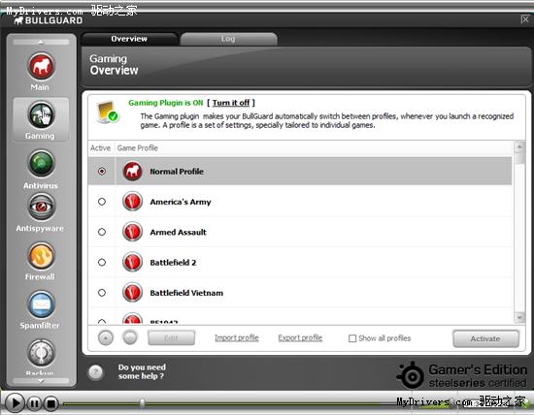Expand sidebar list with bottom down arrow
This screenshot has height=415, width=534.
coord(41,381)
